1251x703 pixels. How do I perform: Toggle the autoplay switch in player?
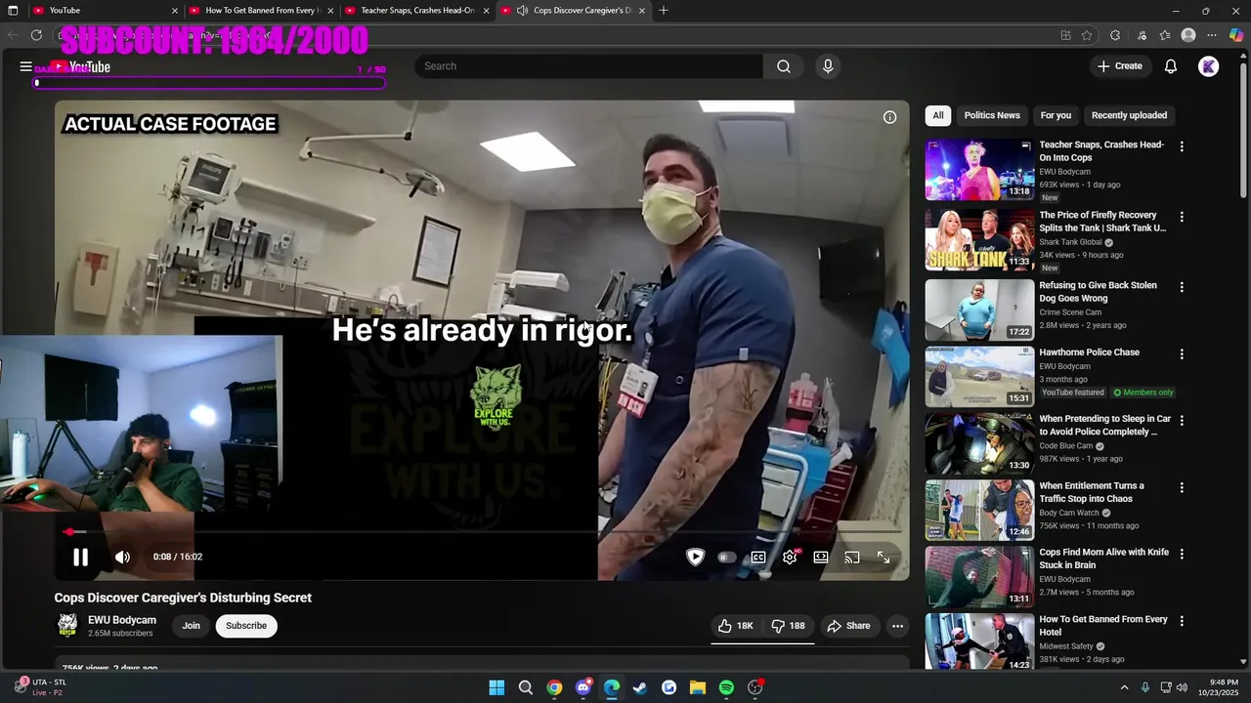[x=726, y=558]
